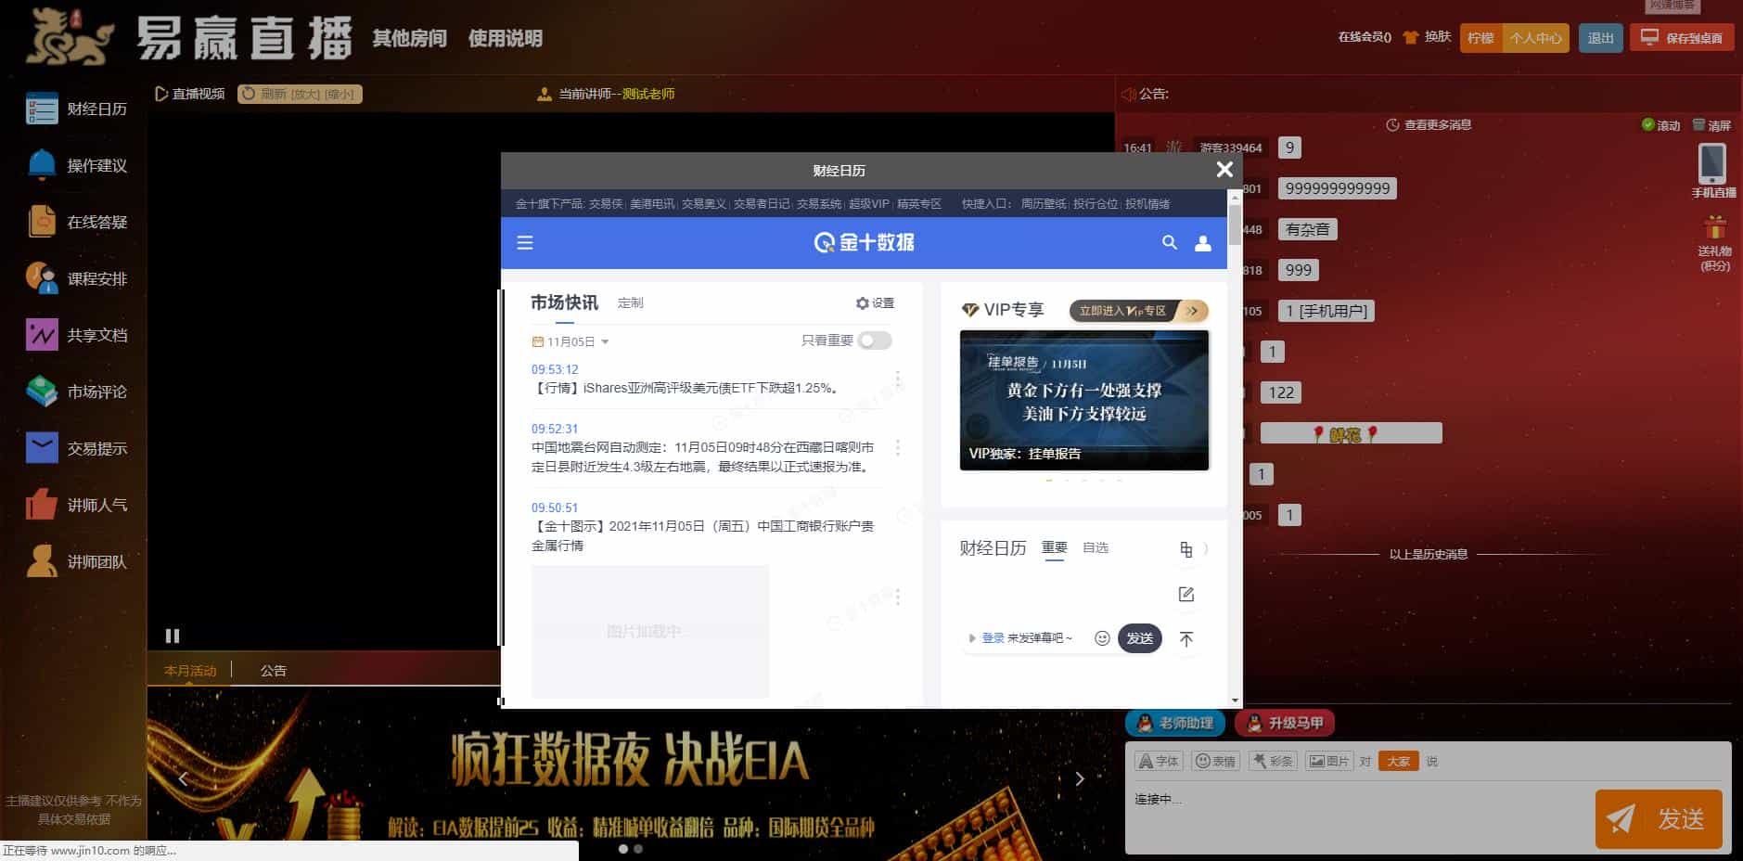Open 讲师团队 in the sidebar
This screenshot has width=1743, height=861.
click(x=76, y=561)
